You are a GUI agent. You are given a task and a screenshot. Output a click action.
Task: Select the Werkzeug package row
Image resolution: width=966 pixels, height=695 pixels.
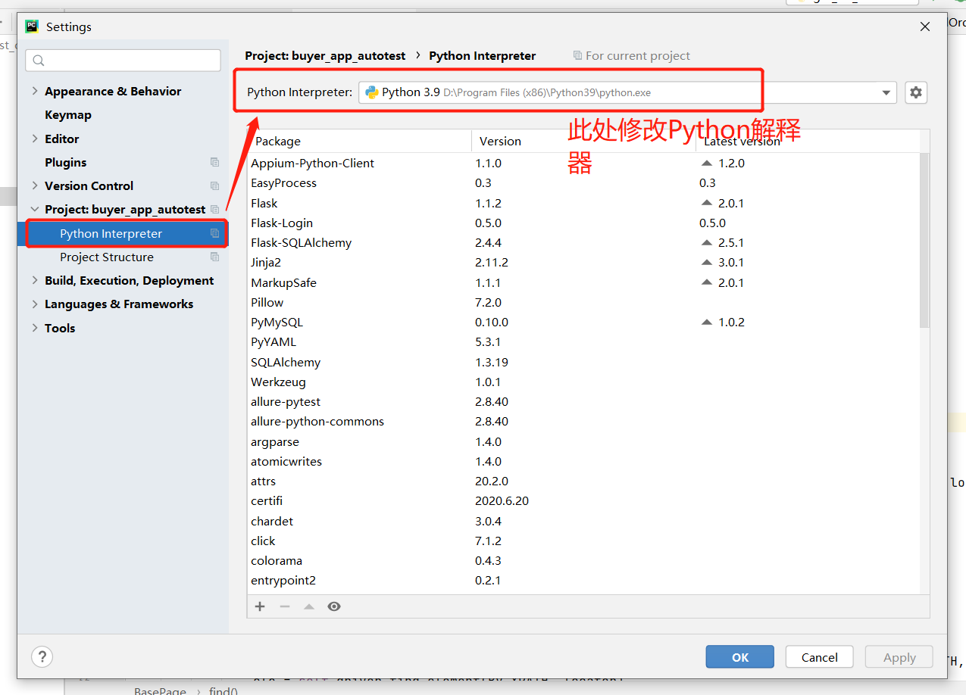[x=583, y=382]
